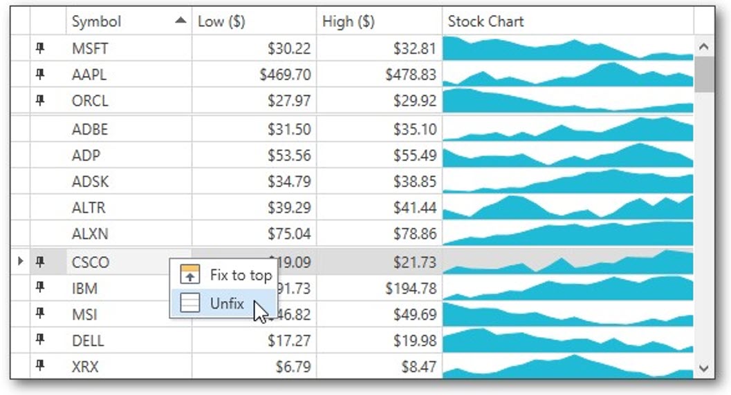This screenshot has height=395, width=731.
Task: Click the vertical scrollbar thumb
Action: click(704, 75)
